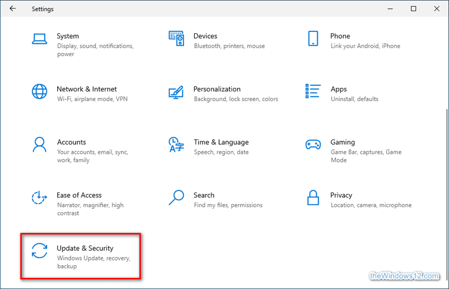The height and width of the screenshot is (289, 449).
Task: Open the Ease of Access icon
Action: 39,198
